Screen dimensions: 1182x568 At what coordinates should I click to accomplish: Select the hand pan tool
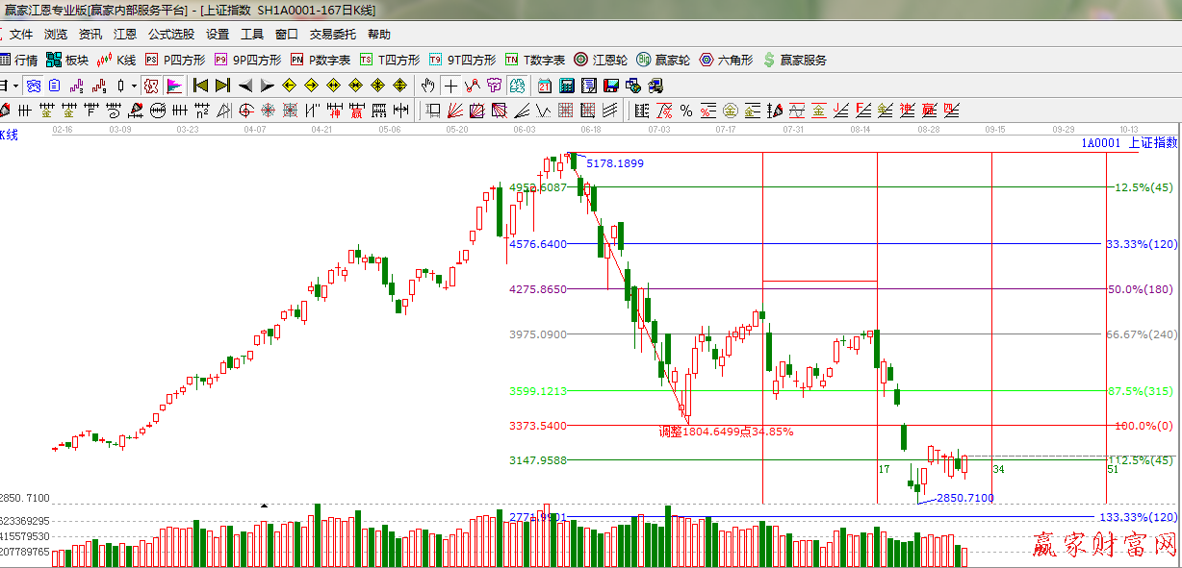point(427,86)
